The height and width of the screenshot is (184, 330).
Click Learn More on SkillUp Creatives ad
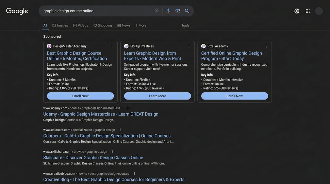point(157,96)
